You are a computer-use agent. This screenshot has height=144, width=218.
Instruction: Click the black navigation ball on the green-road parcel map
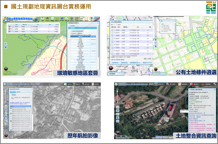click(156, 69)
